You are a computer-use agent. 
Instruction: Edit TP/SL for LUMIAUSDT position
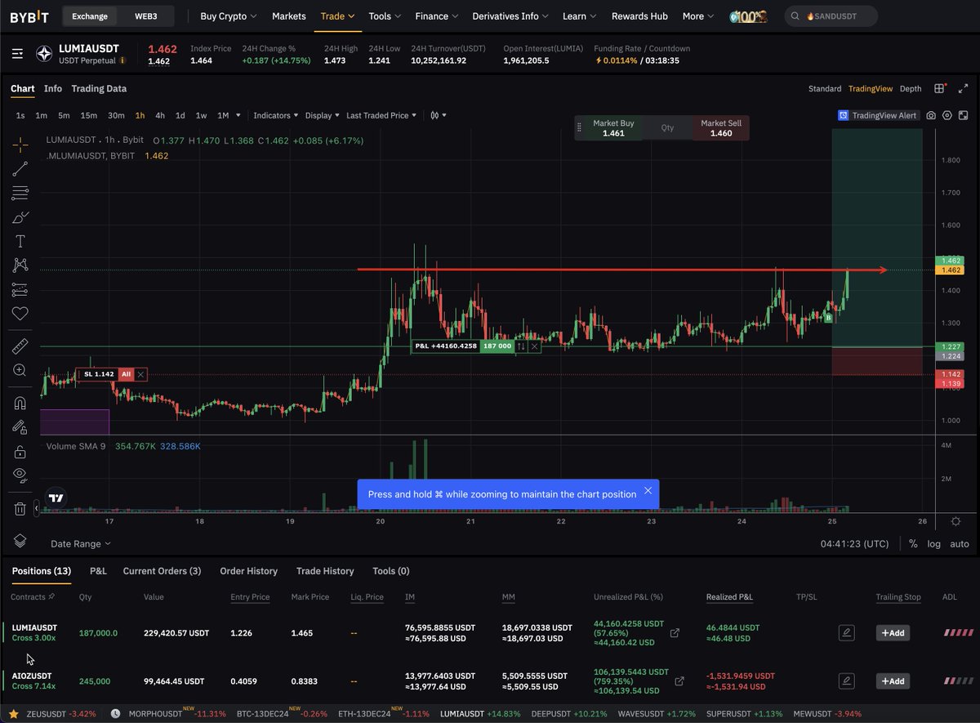847,632
